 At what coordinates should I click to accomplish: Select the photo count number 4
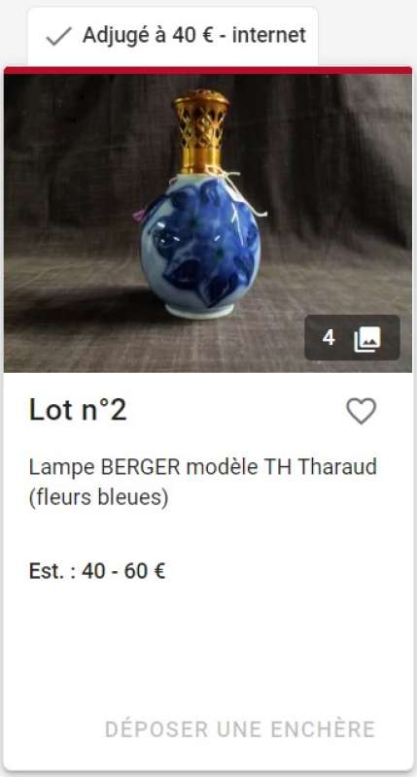point(329,338)
